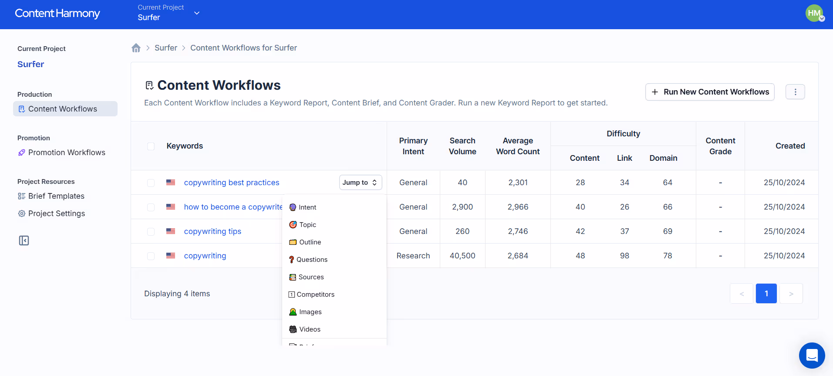Click the US flag beside copywriting
The height and width of the screenshot is (376, 833).
coord(171,256)
